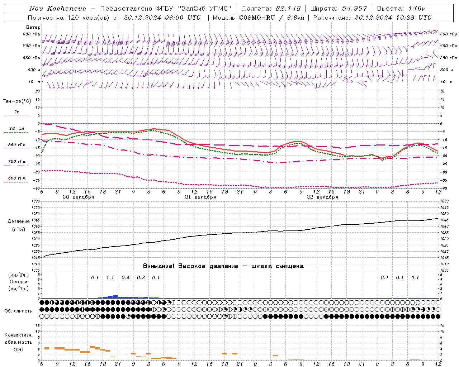Click the '(мм/3ч.)' precipitation unit label

click(x=18, y=275)
